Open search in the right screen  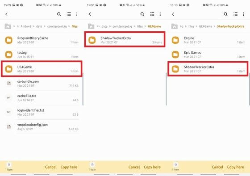click(x=225, y=14)
